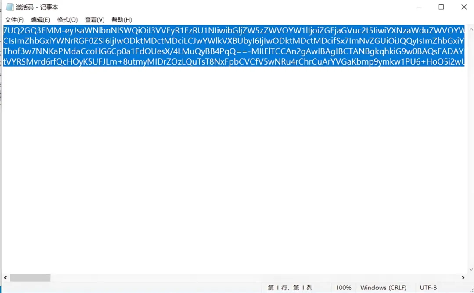Open the 帮助(H) menu
Screen dimensions: 474x293
click(122, 20)
